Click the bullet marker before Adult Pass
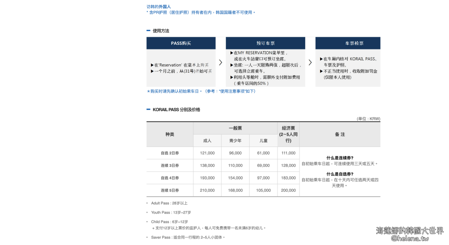449x245 pixels. pos(147,203)
